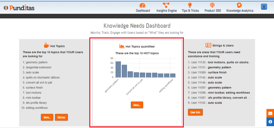Click the Dashboard gauge icon
274x128 pixels.
coord(143,5)
